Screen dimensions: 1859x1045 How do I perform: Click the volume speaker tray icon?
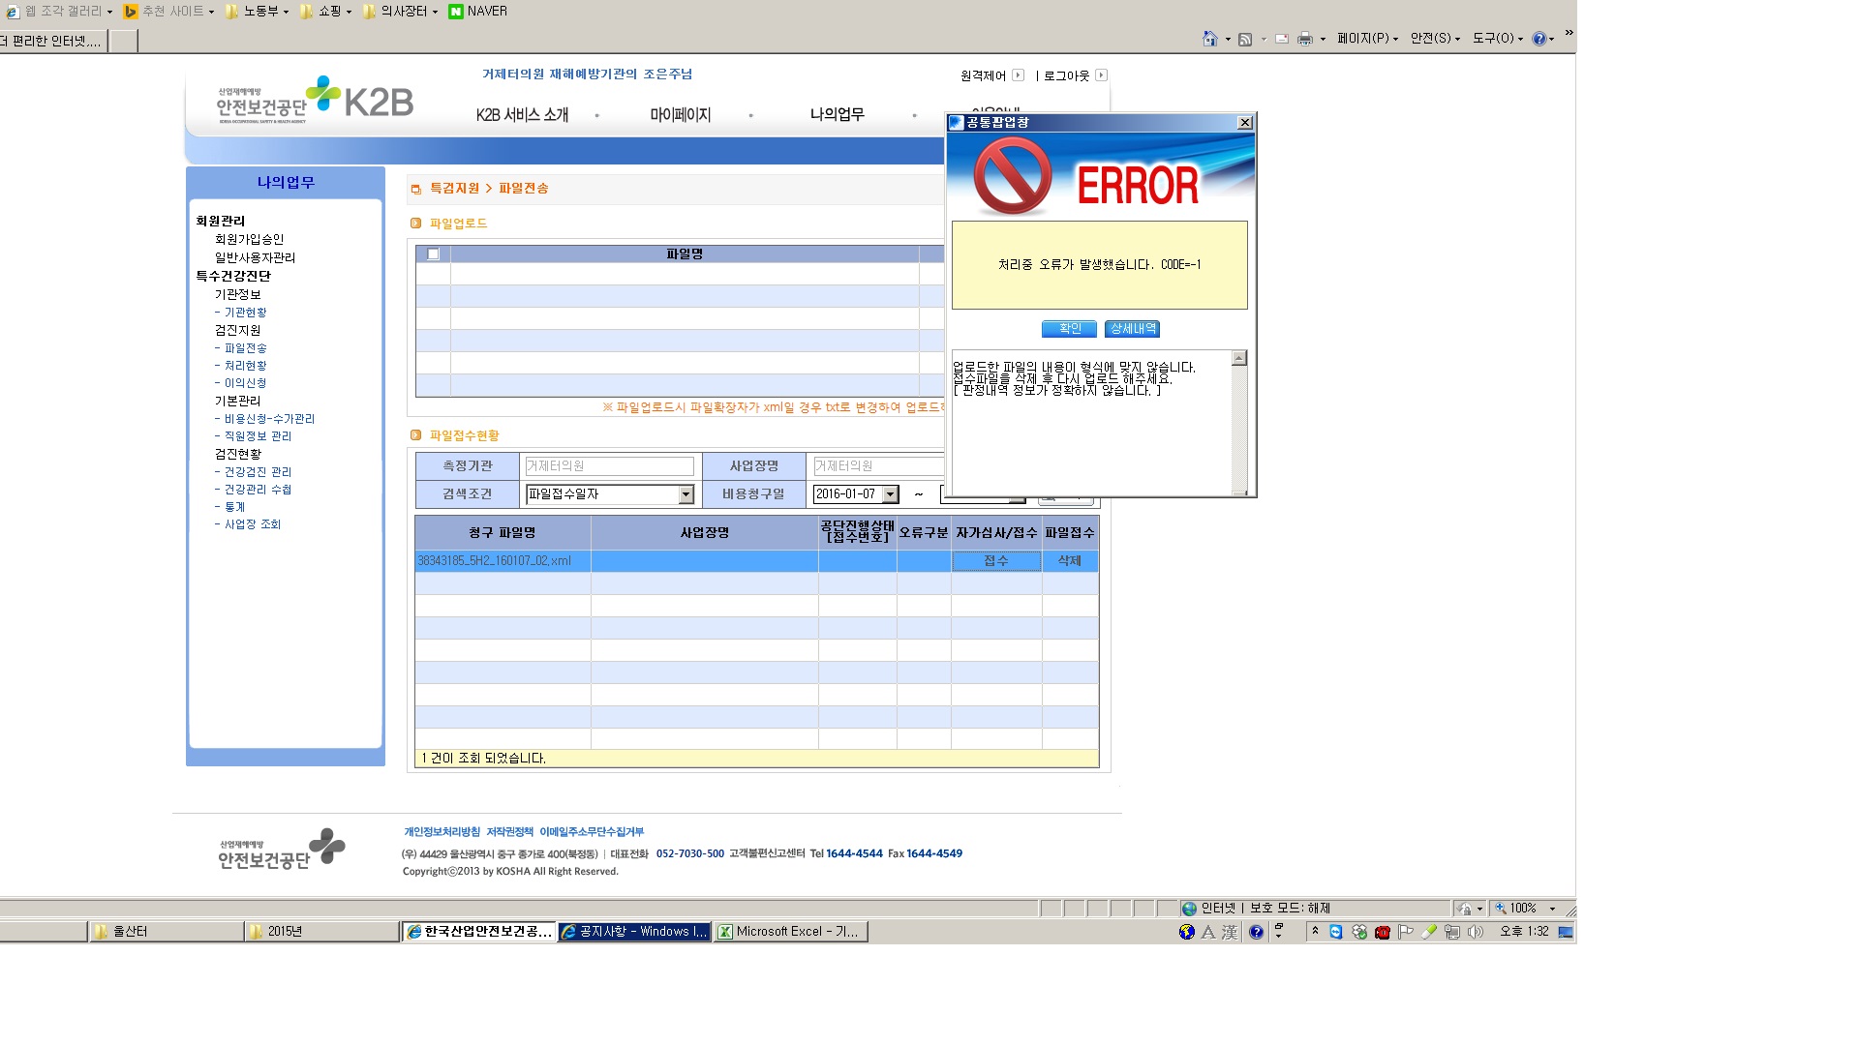pyautogui.click(x=1475, y=932)
